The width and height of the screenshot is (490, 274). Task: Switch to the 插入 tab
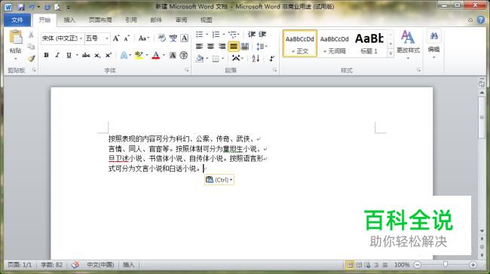pyautogui.click(x=69, y=20)
